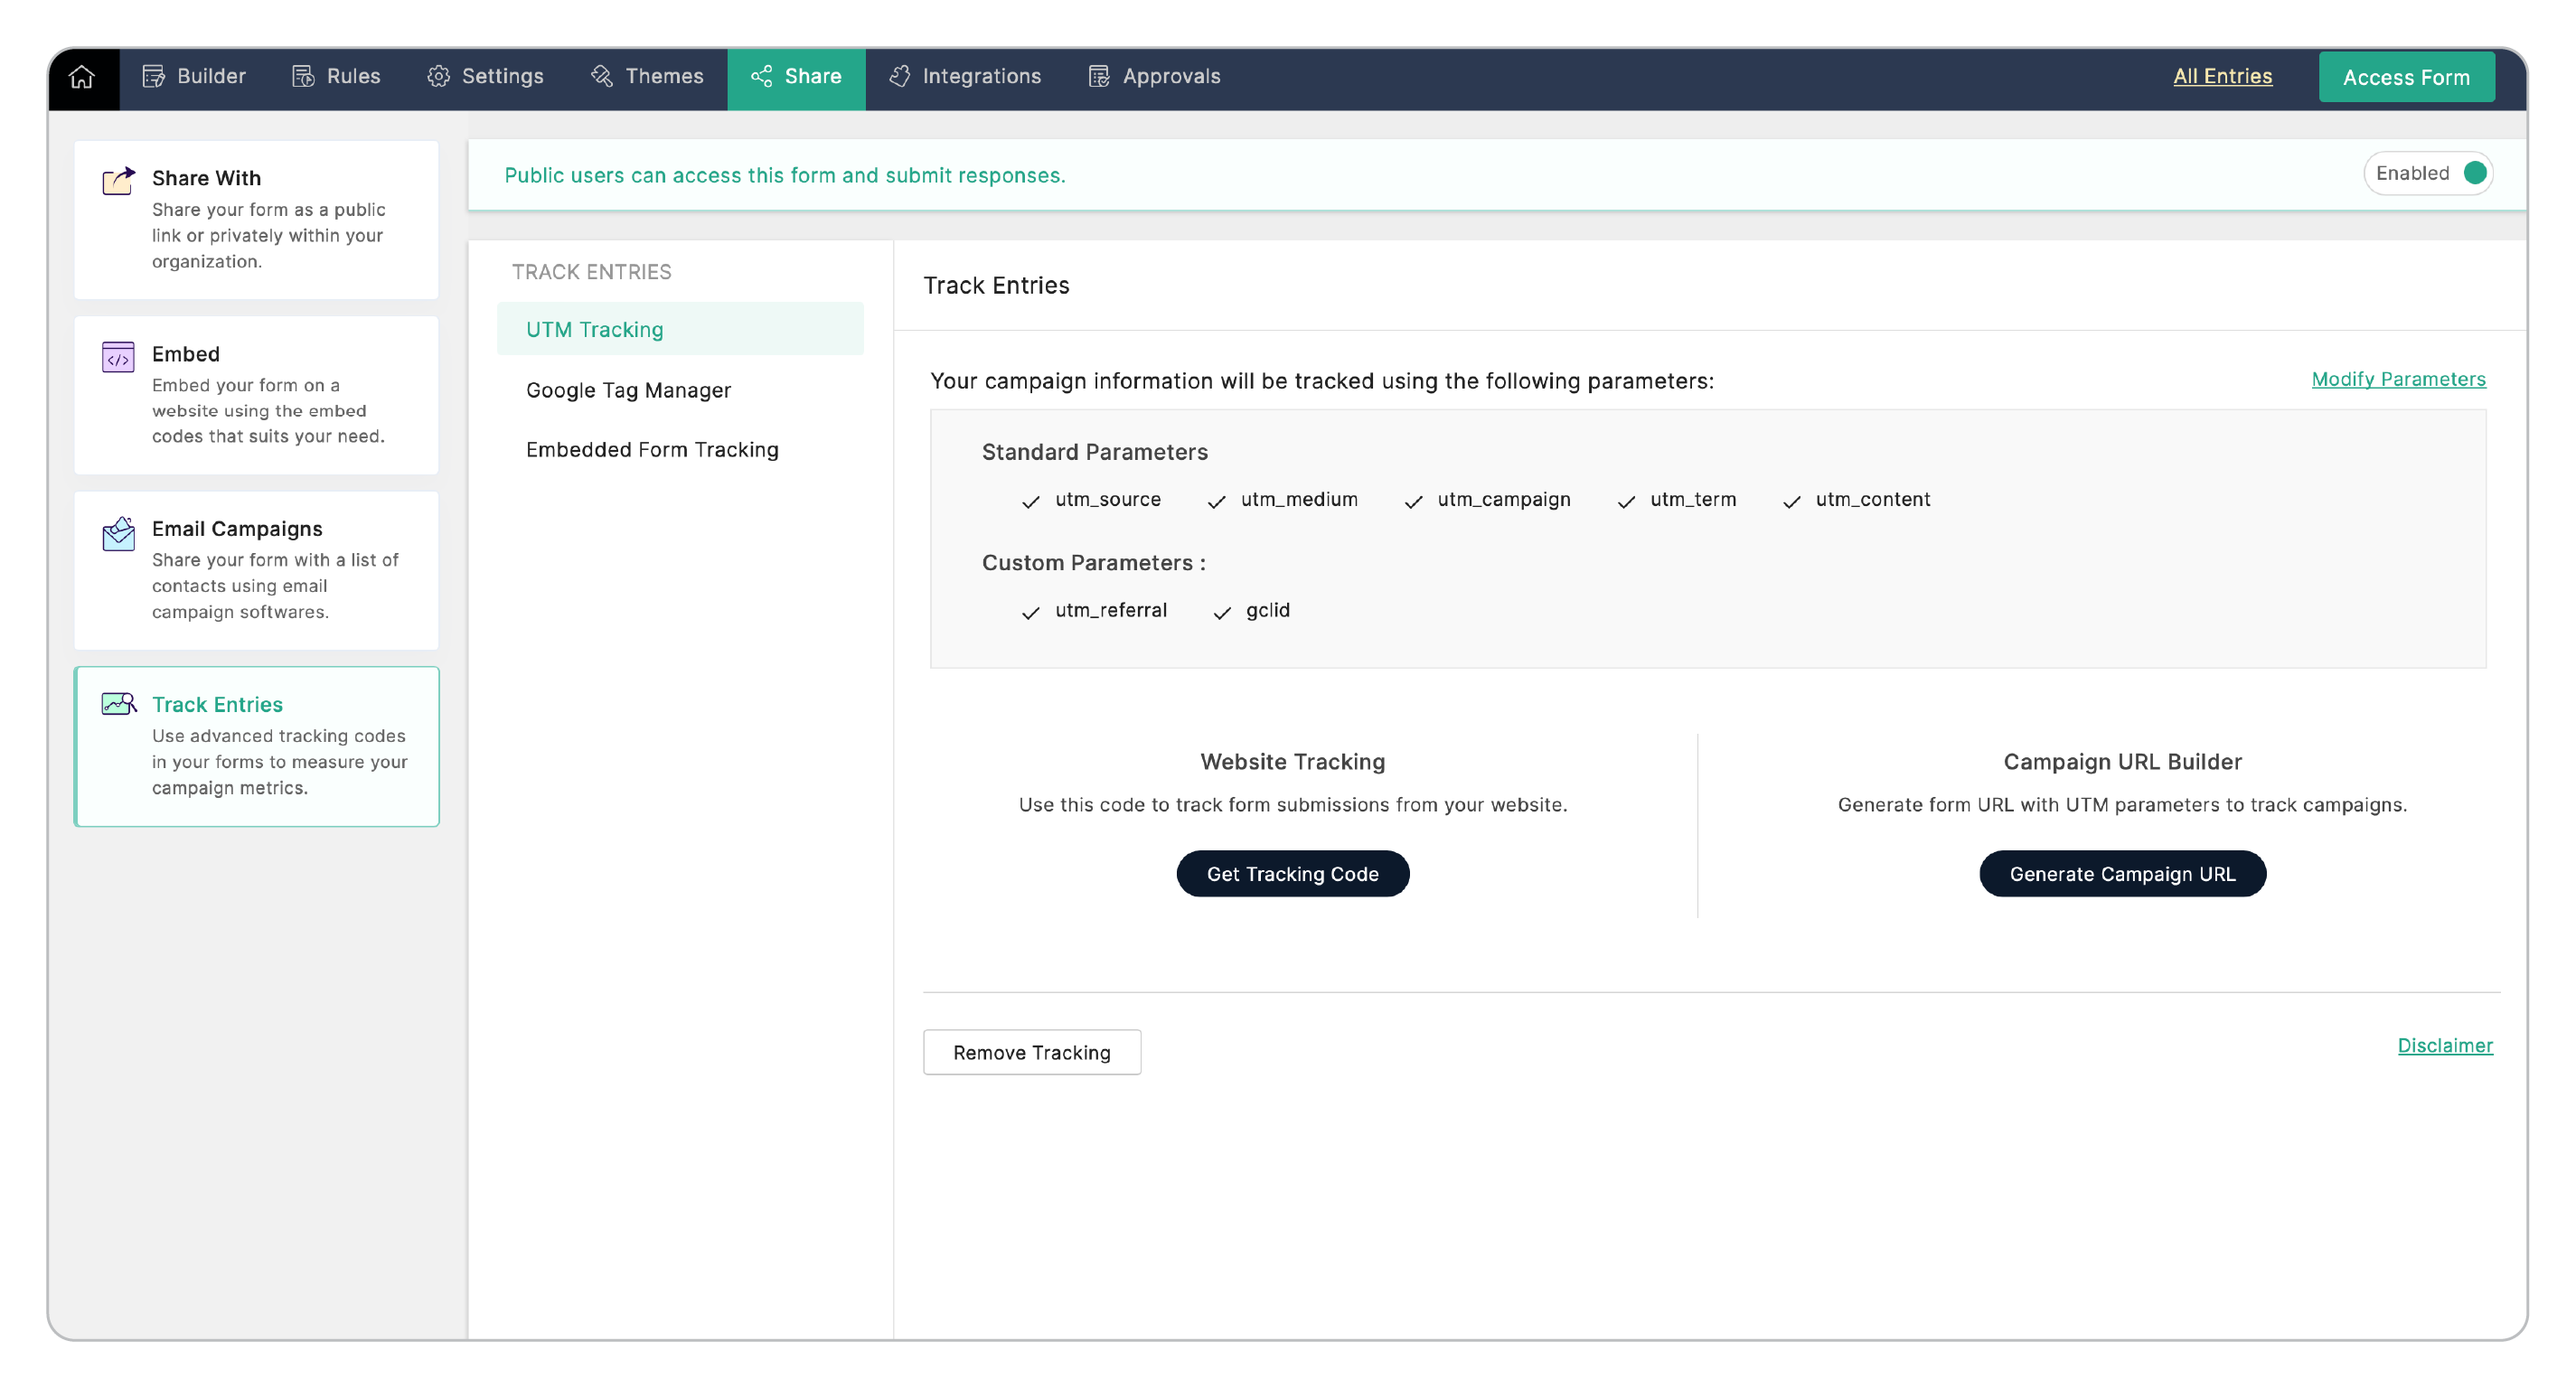The image size is (2576, 1388).
Task: Open the Settings tab
Action: click(x=486, y=77)
